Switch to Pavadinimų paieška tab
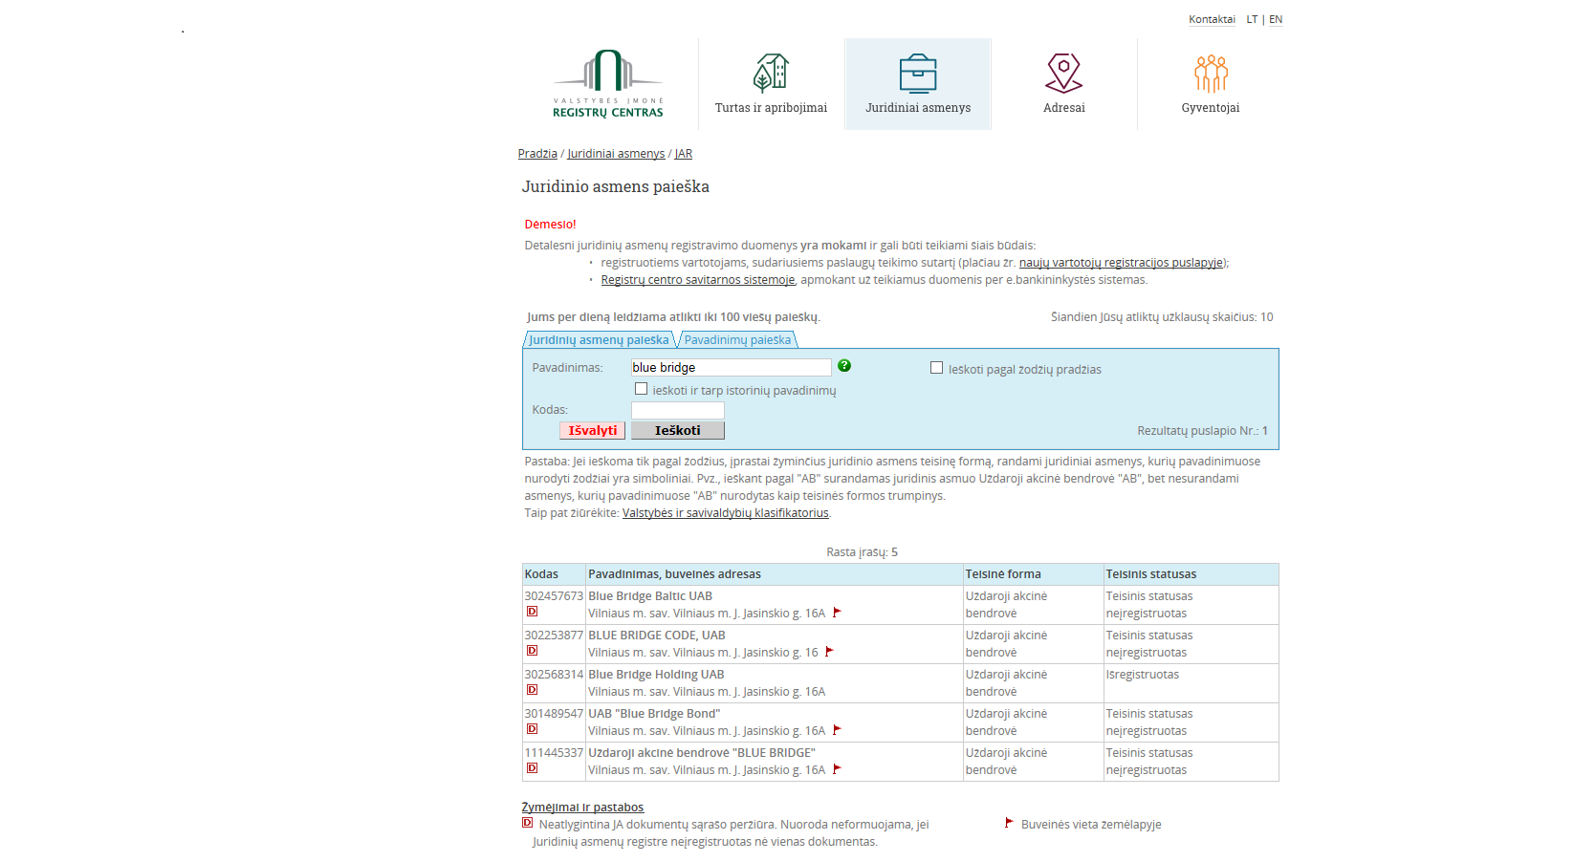Image resolution: width=1574 pixels, height=862 pixels. (x=737, y=340)
